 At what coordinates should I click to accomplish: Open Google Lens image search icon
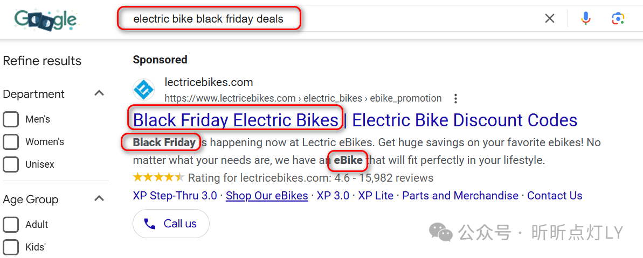(x=618, y=18)
